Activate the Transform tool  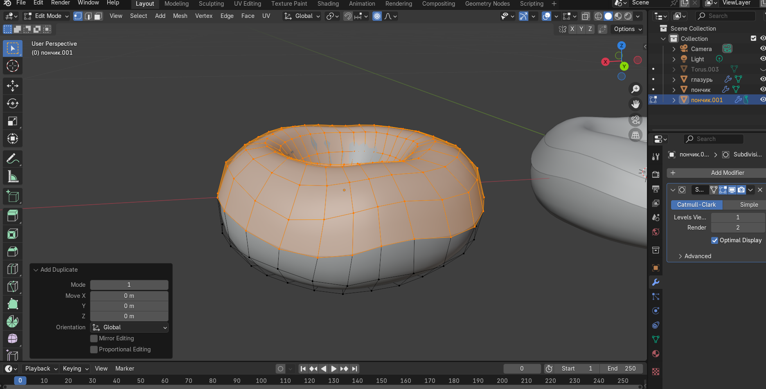(x=13, y=139)
